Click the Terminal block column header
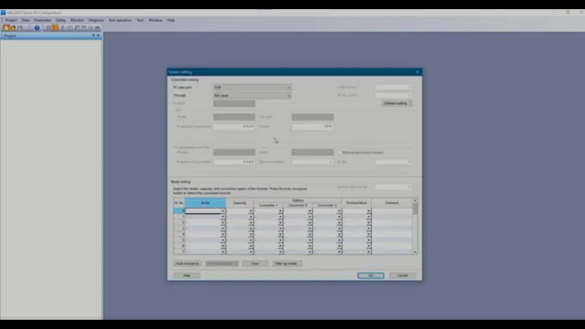Screen dimensions: 585x329 click(x=356, y=203)
